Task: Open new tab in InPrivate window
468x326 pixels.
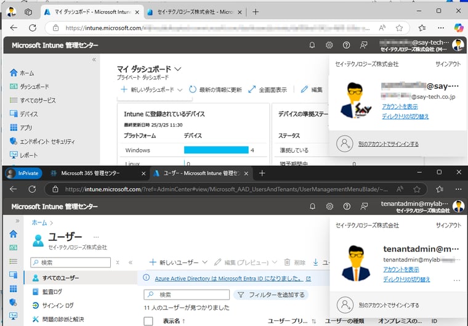Action: tap(262, 173)
